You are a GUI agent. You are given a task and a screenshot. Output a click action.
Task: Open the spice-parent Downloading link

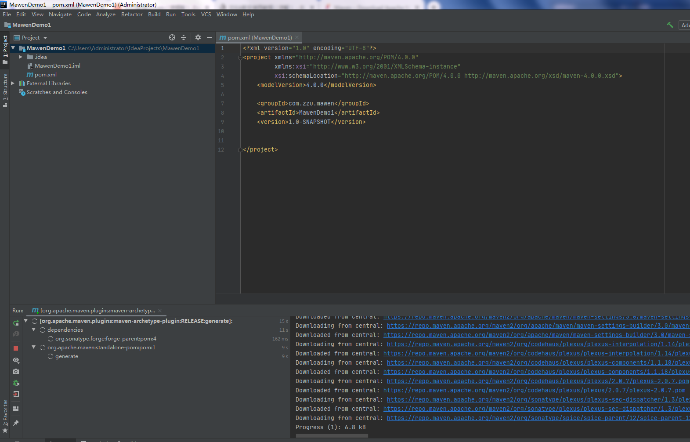(538, 418)
